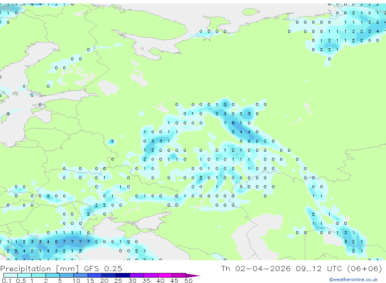The height and width of the screenshot is (283, 386).
Task: Click the "20" legend scale label
Action: point(104,281)
